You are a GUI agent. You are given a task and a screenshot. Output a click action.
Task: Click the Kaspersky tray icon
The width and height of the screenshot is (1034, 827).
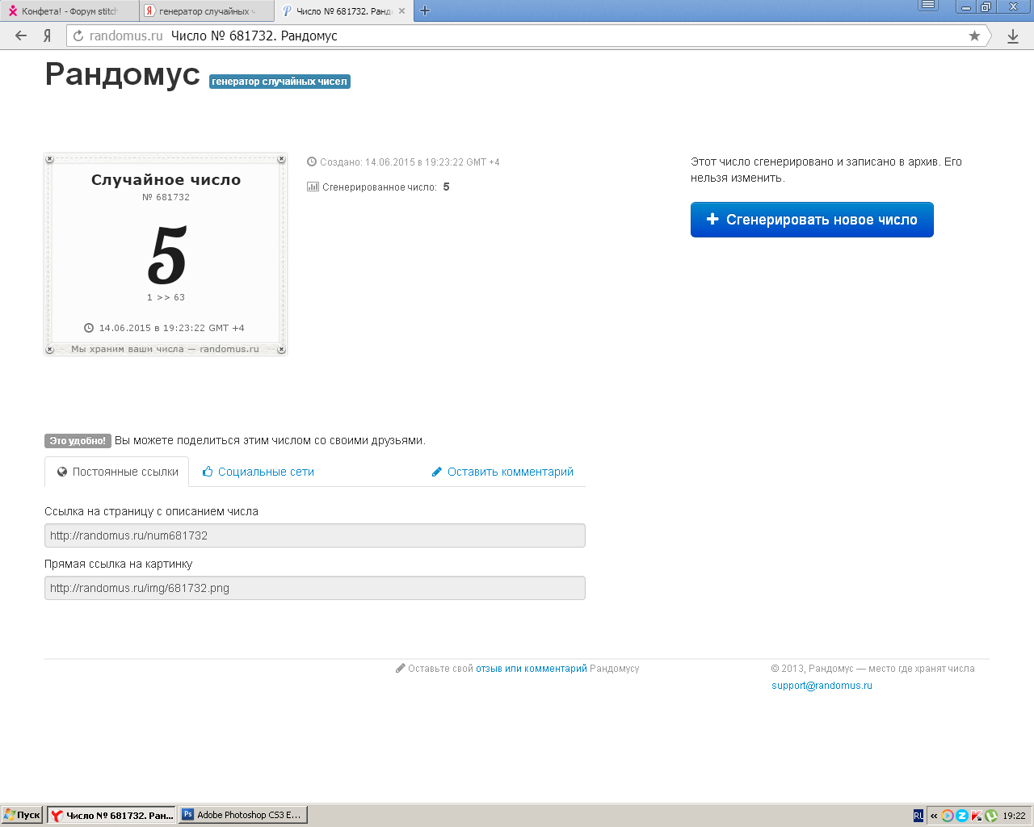[977, 816]
